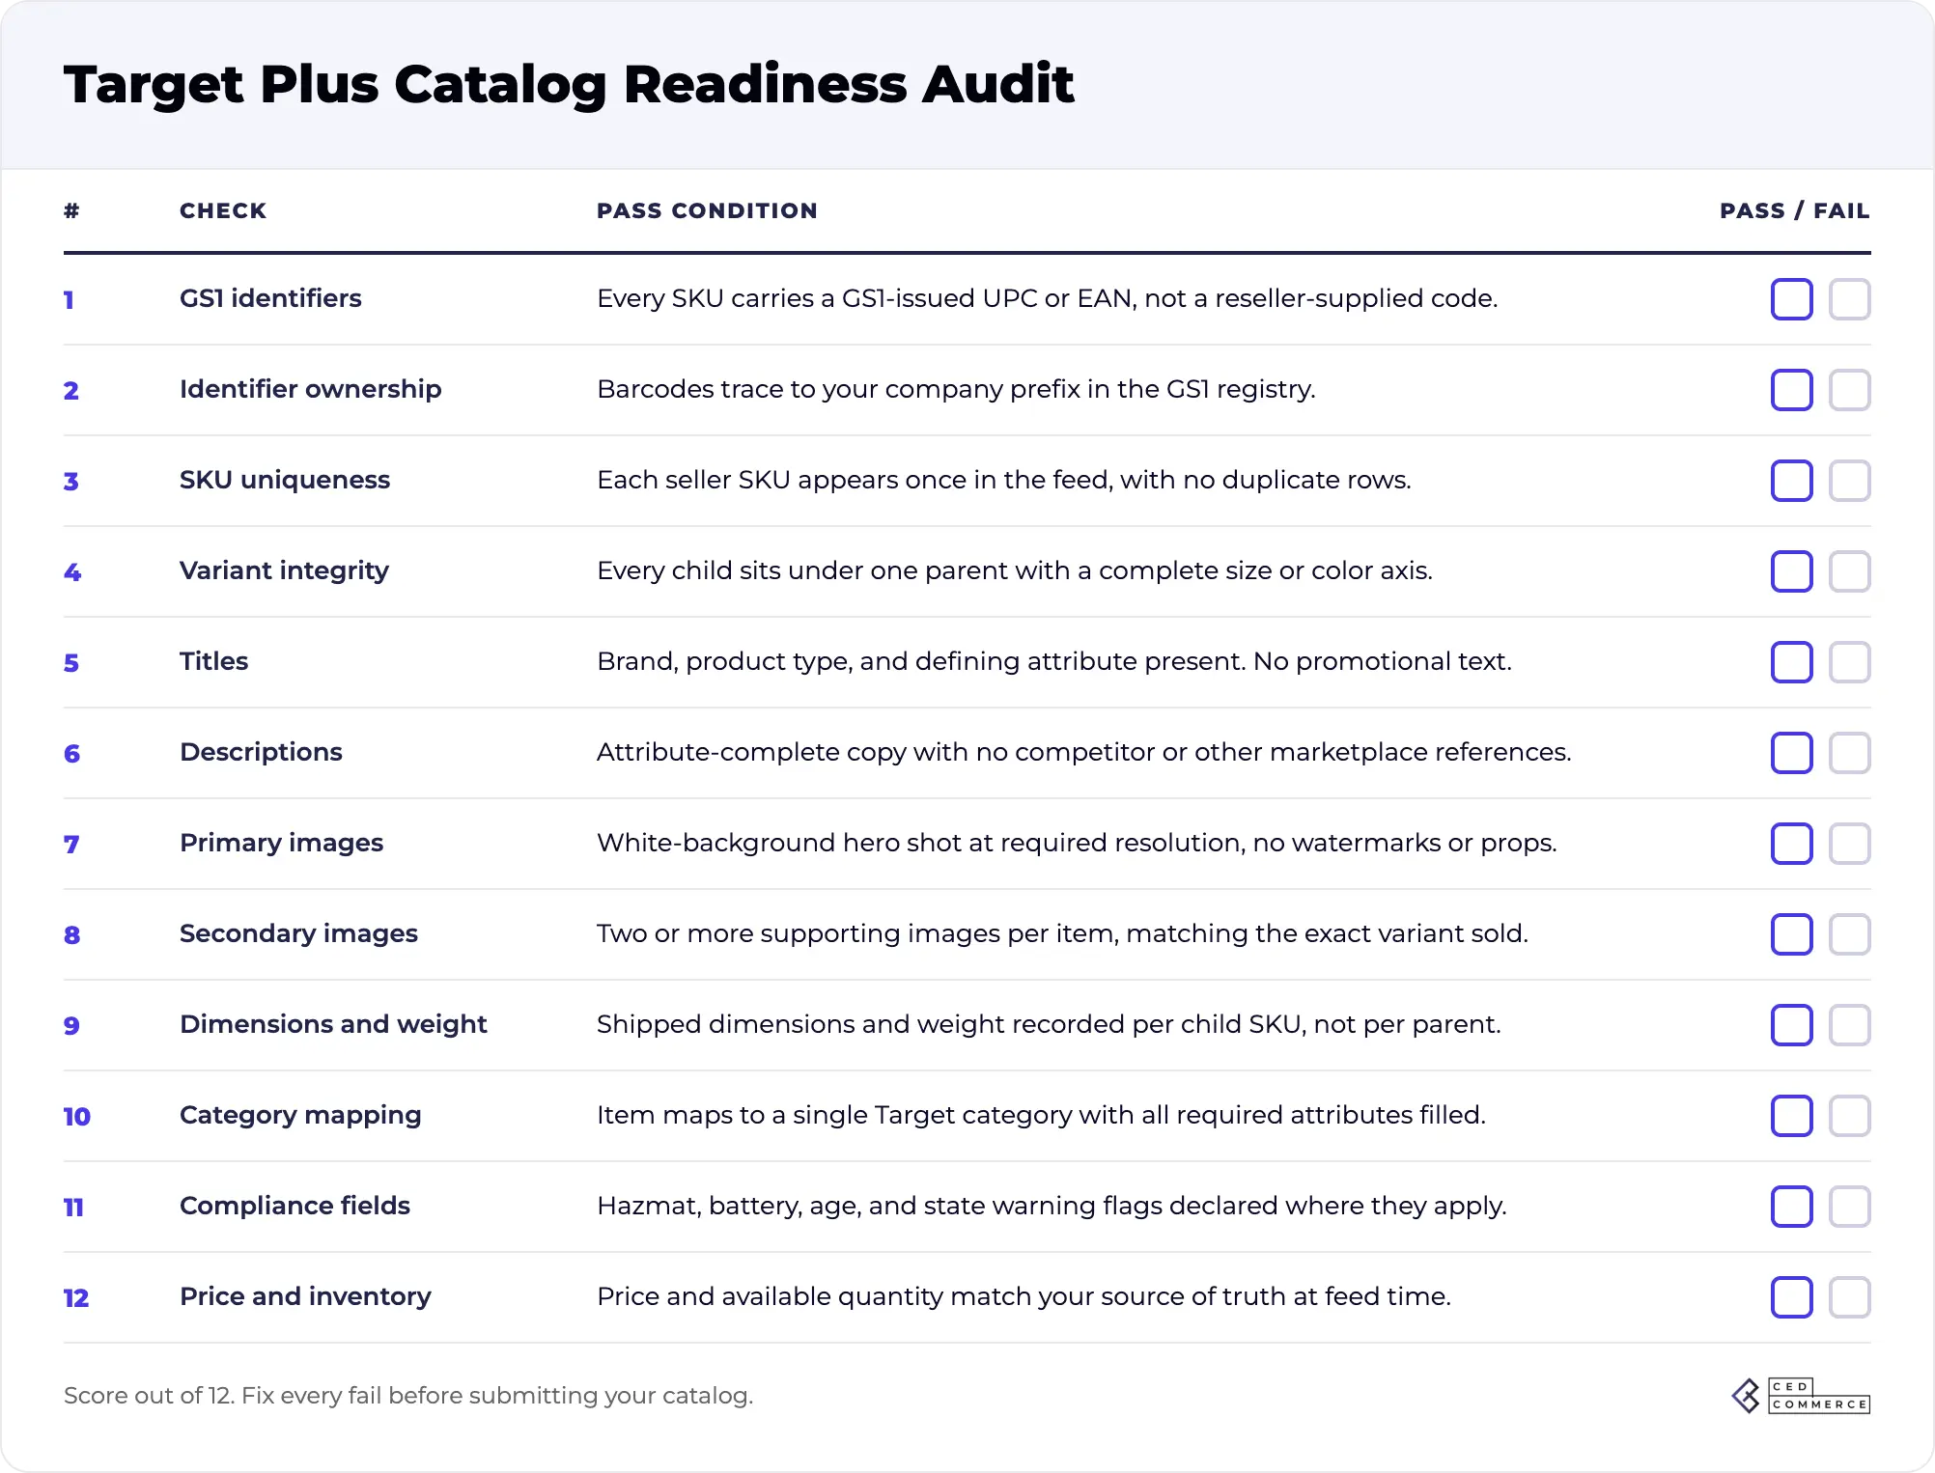Select the "GS1 identifiers" check name
Screen dimensions: 1935x1473
[270, 298]
